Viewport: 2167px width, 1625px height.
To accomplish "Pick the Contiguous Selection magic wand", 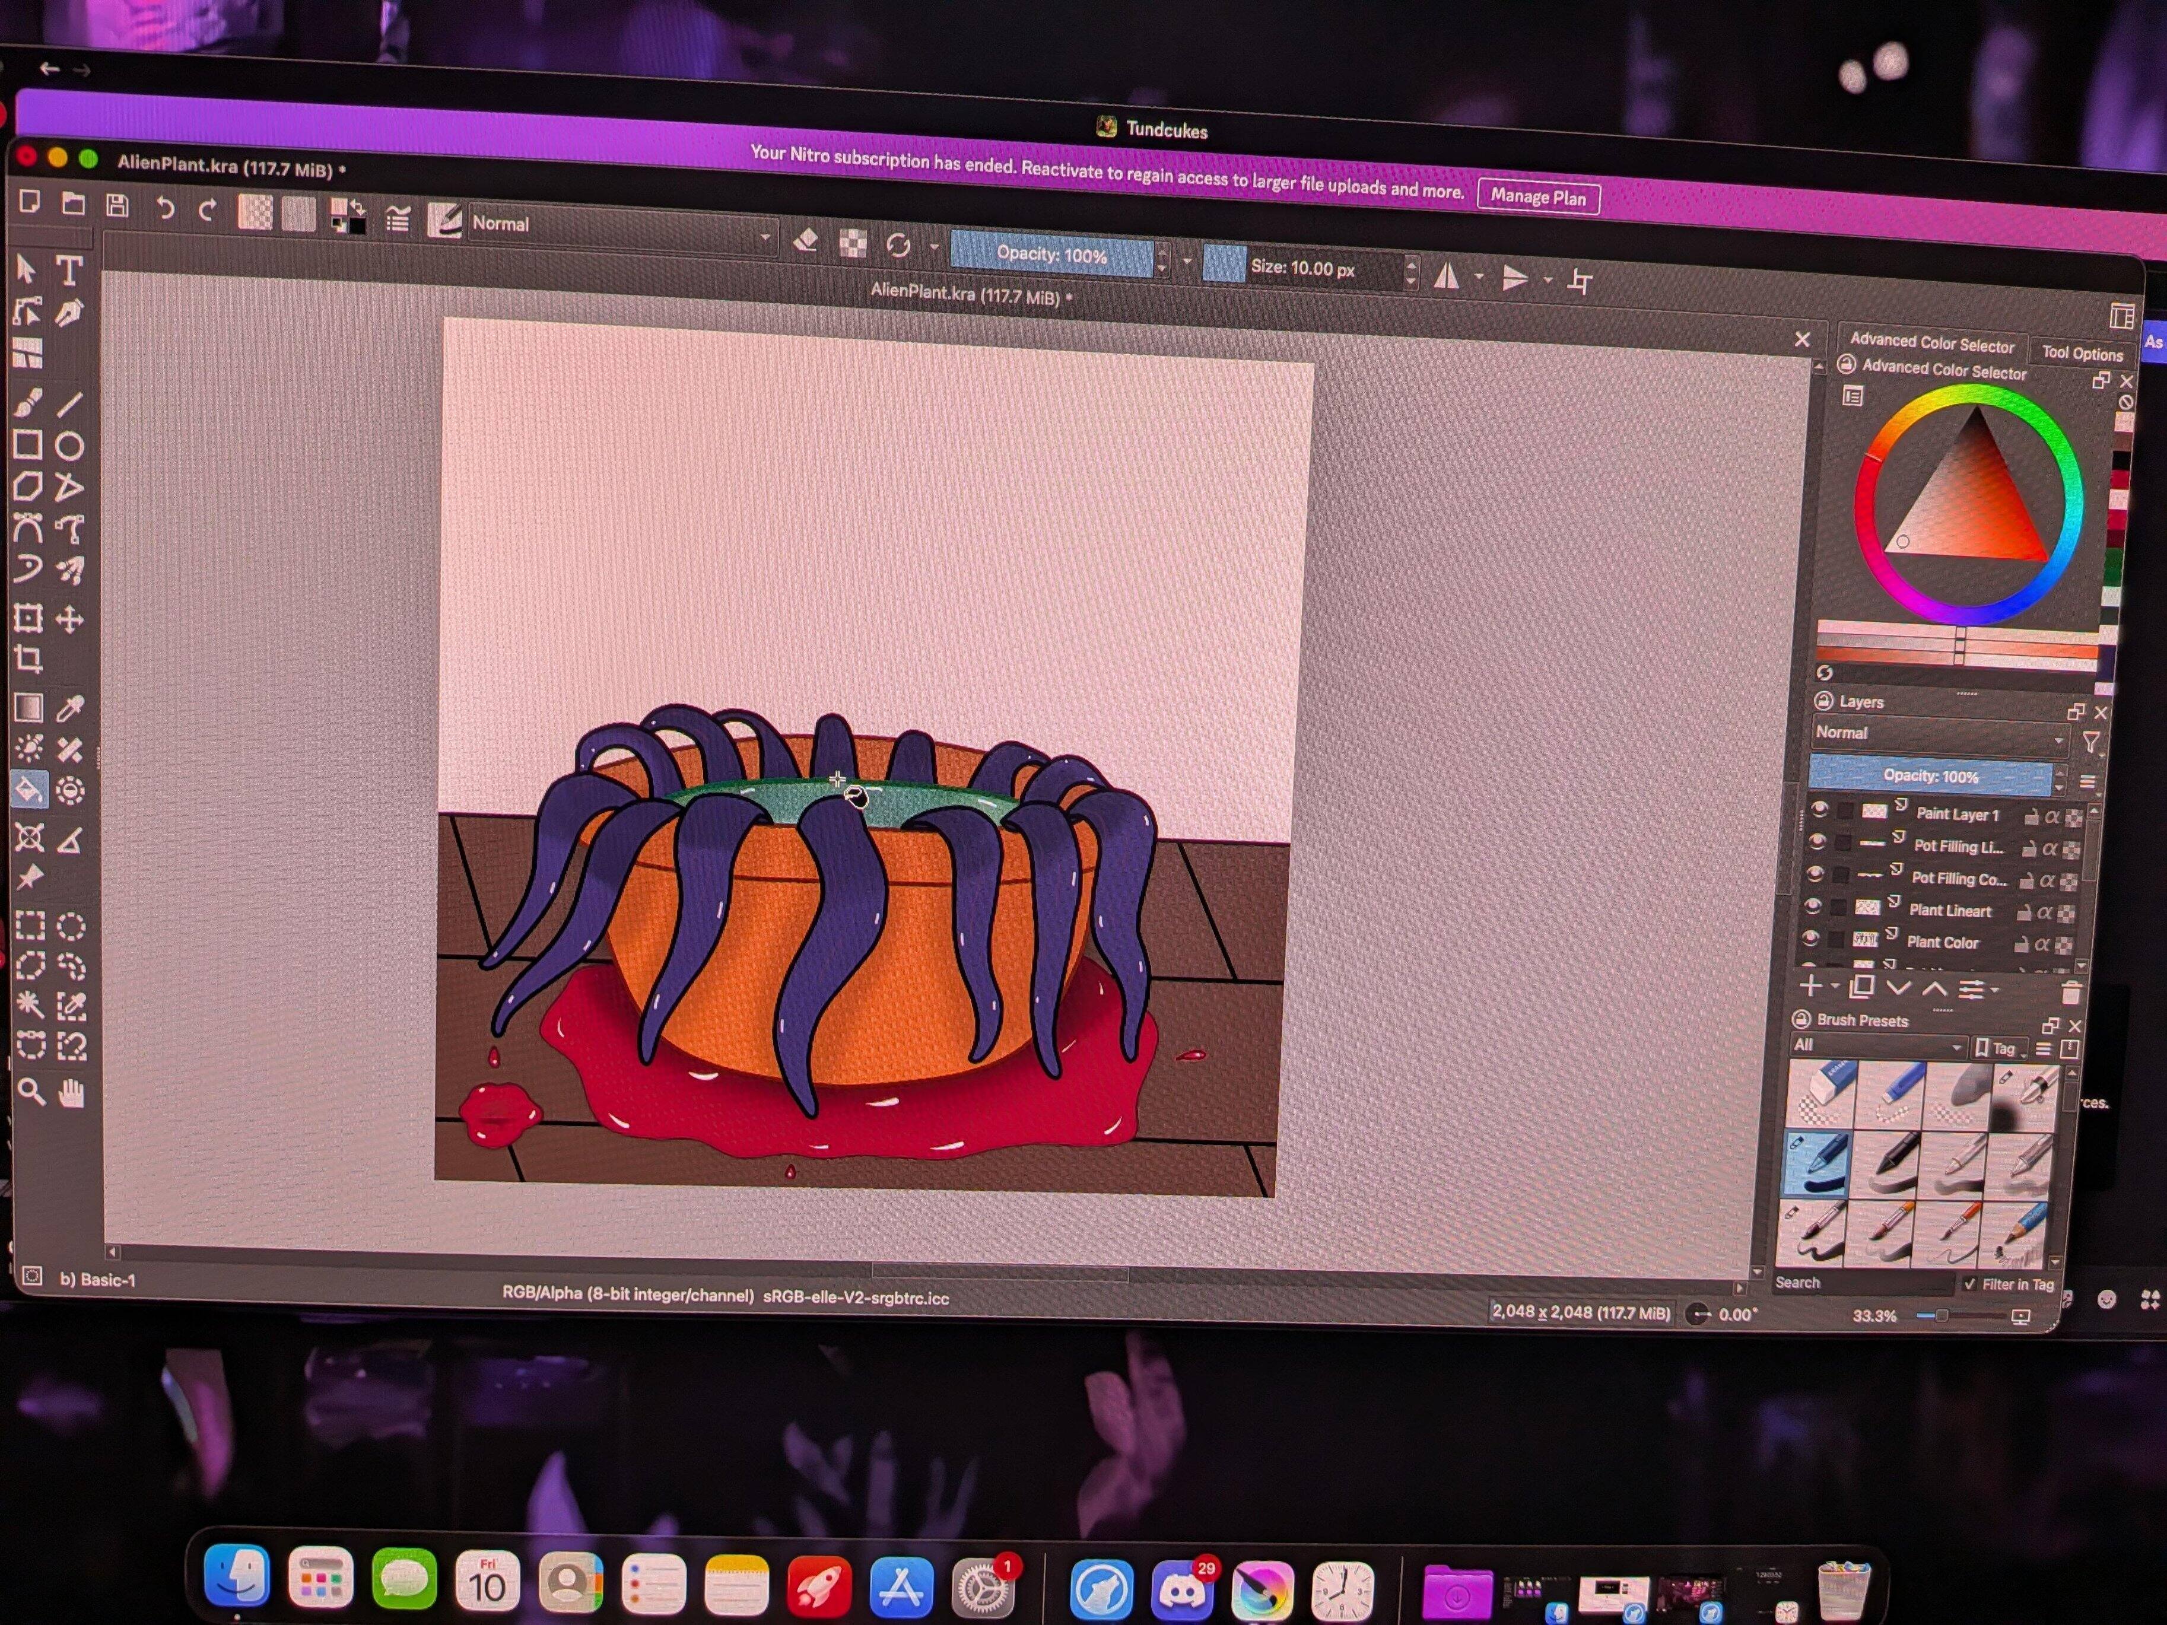I will coord(30,1005).
